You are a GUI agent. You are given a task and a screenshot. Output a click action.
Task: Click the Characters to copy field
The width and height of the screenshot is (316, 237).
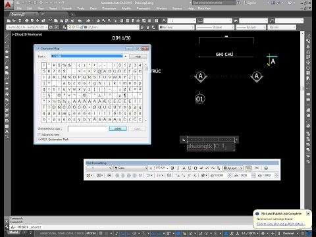(x=88, y=128)
